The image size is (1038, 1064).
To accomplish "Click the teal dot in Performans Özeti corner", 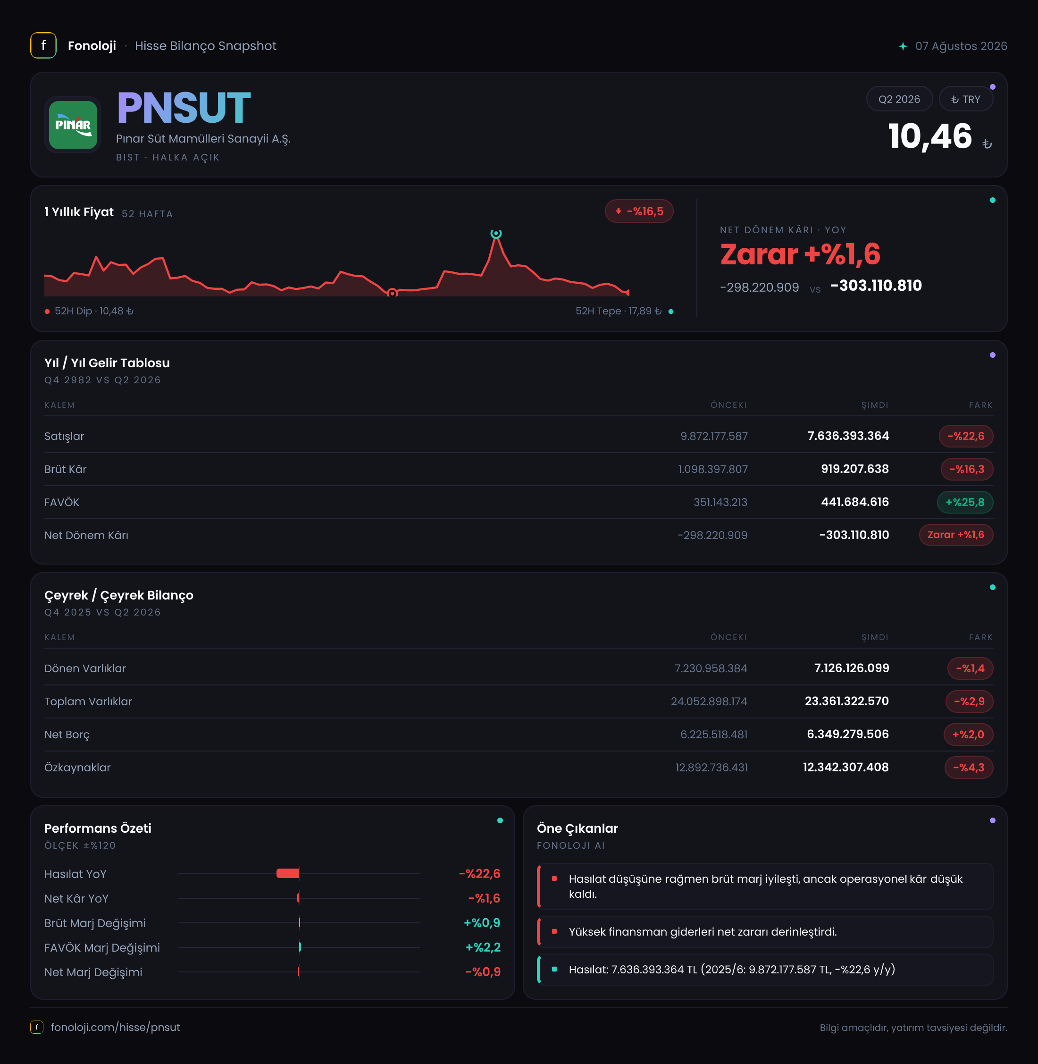I will (x=500, y=820).
